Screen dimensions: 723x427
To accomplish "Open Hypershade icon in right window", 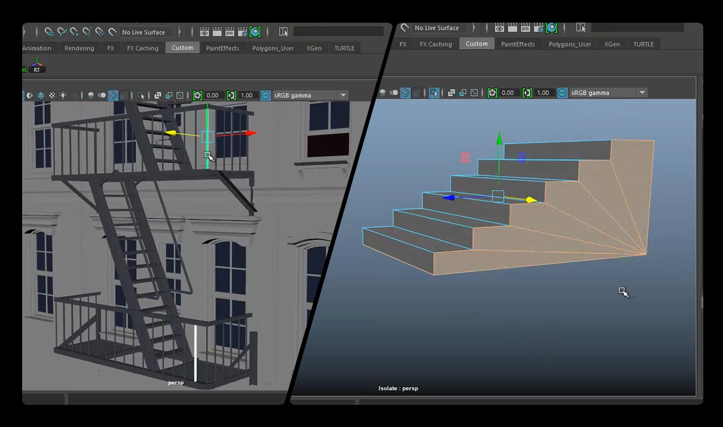I will [x=552, y=27].
